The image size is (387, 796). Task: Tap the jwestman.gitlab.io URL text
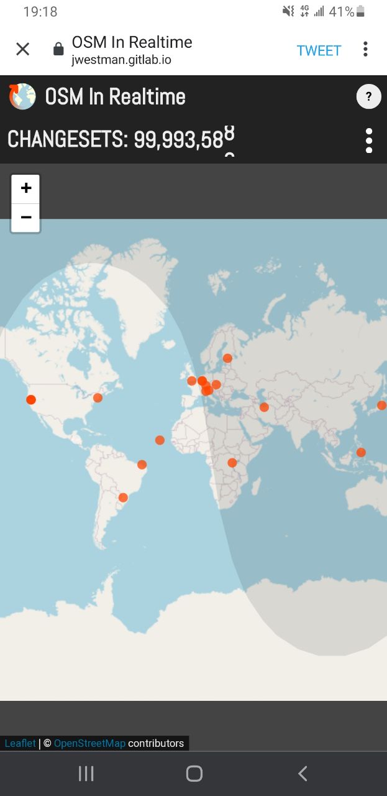(121, 60)
